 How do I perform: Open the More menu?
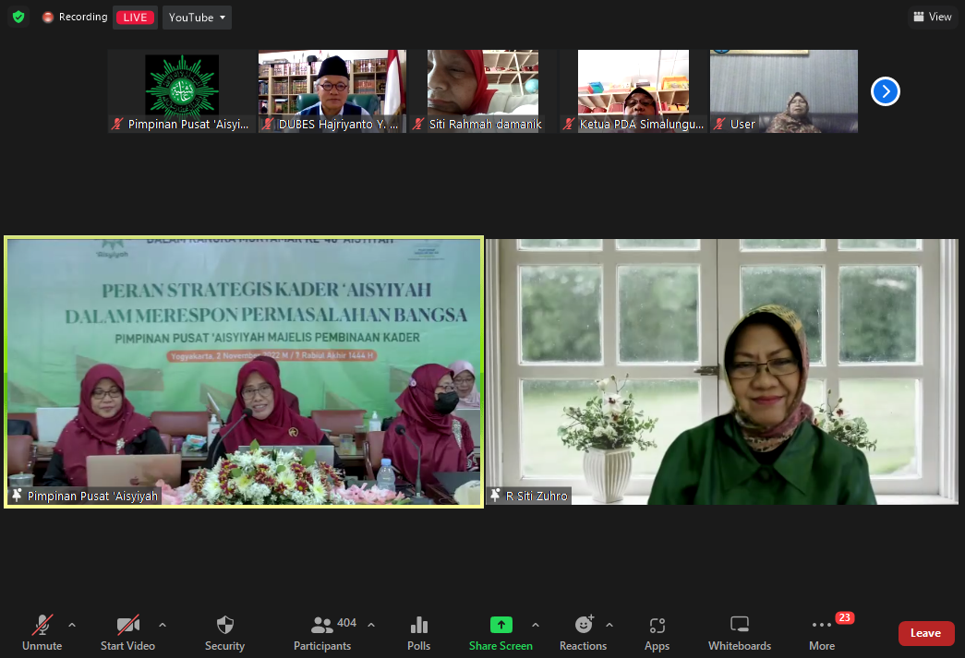click(x=822, y=633)
